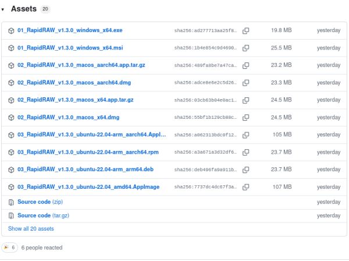Click the assets count badge 20

coord(45,9)
